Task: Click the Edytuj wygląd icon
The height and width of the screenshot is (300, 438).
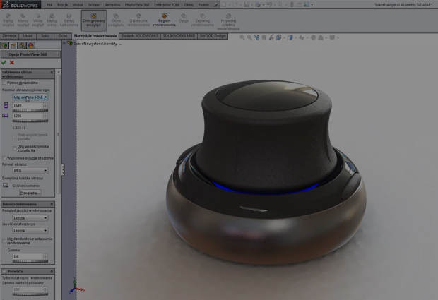Action: [x=8, y=20]
